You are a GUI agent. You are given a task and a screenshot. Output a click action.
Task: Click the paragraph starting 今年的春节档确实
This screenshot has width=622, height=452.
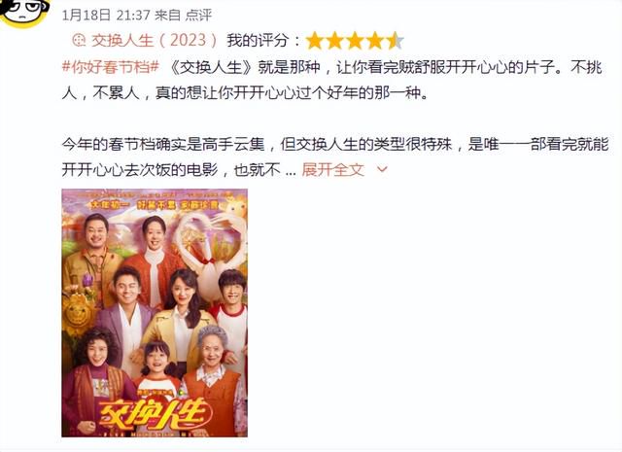point(335,156)
